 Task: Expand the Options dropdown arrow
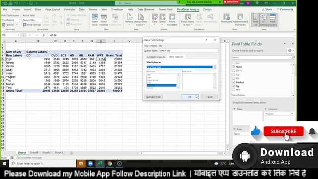coord(16,25)
